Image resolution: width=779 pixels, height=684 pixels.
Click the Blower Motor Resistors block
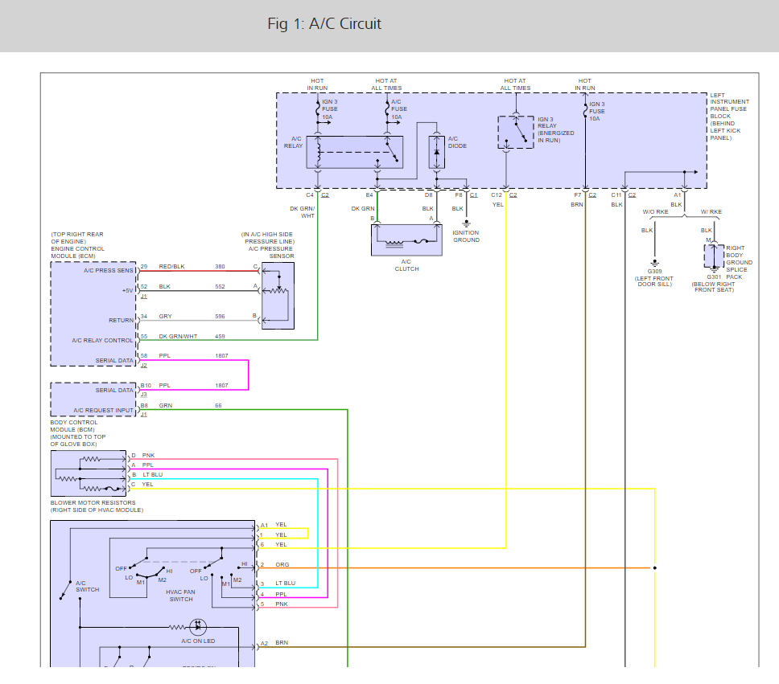[x=89, y=473]
